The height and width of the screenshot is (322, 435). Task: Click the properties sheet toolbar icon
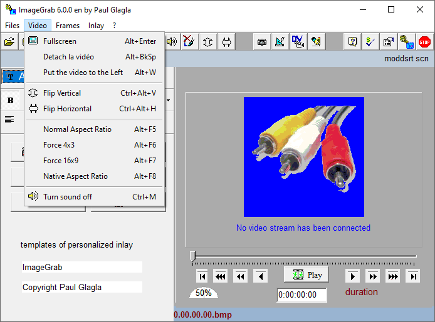[x=389, y=42]
